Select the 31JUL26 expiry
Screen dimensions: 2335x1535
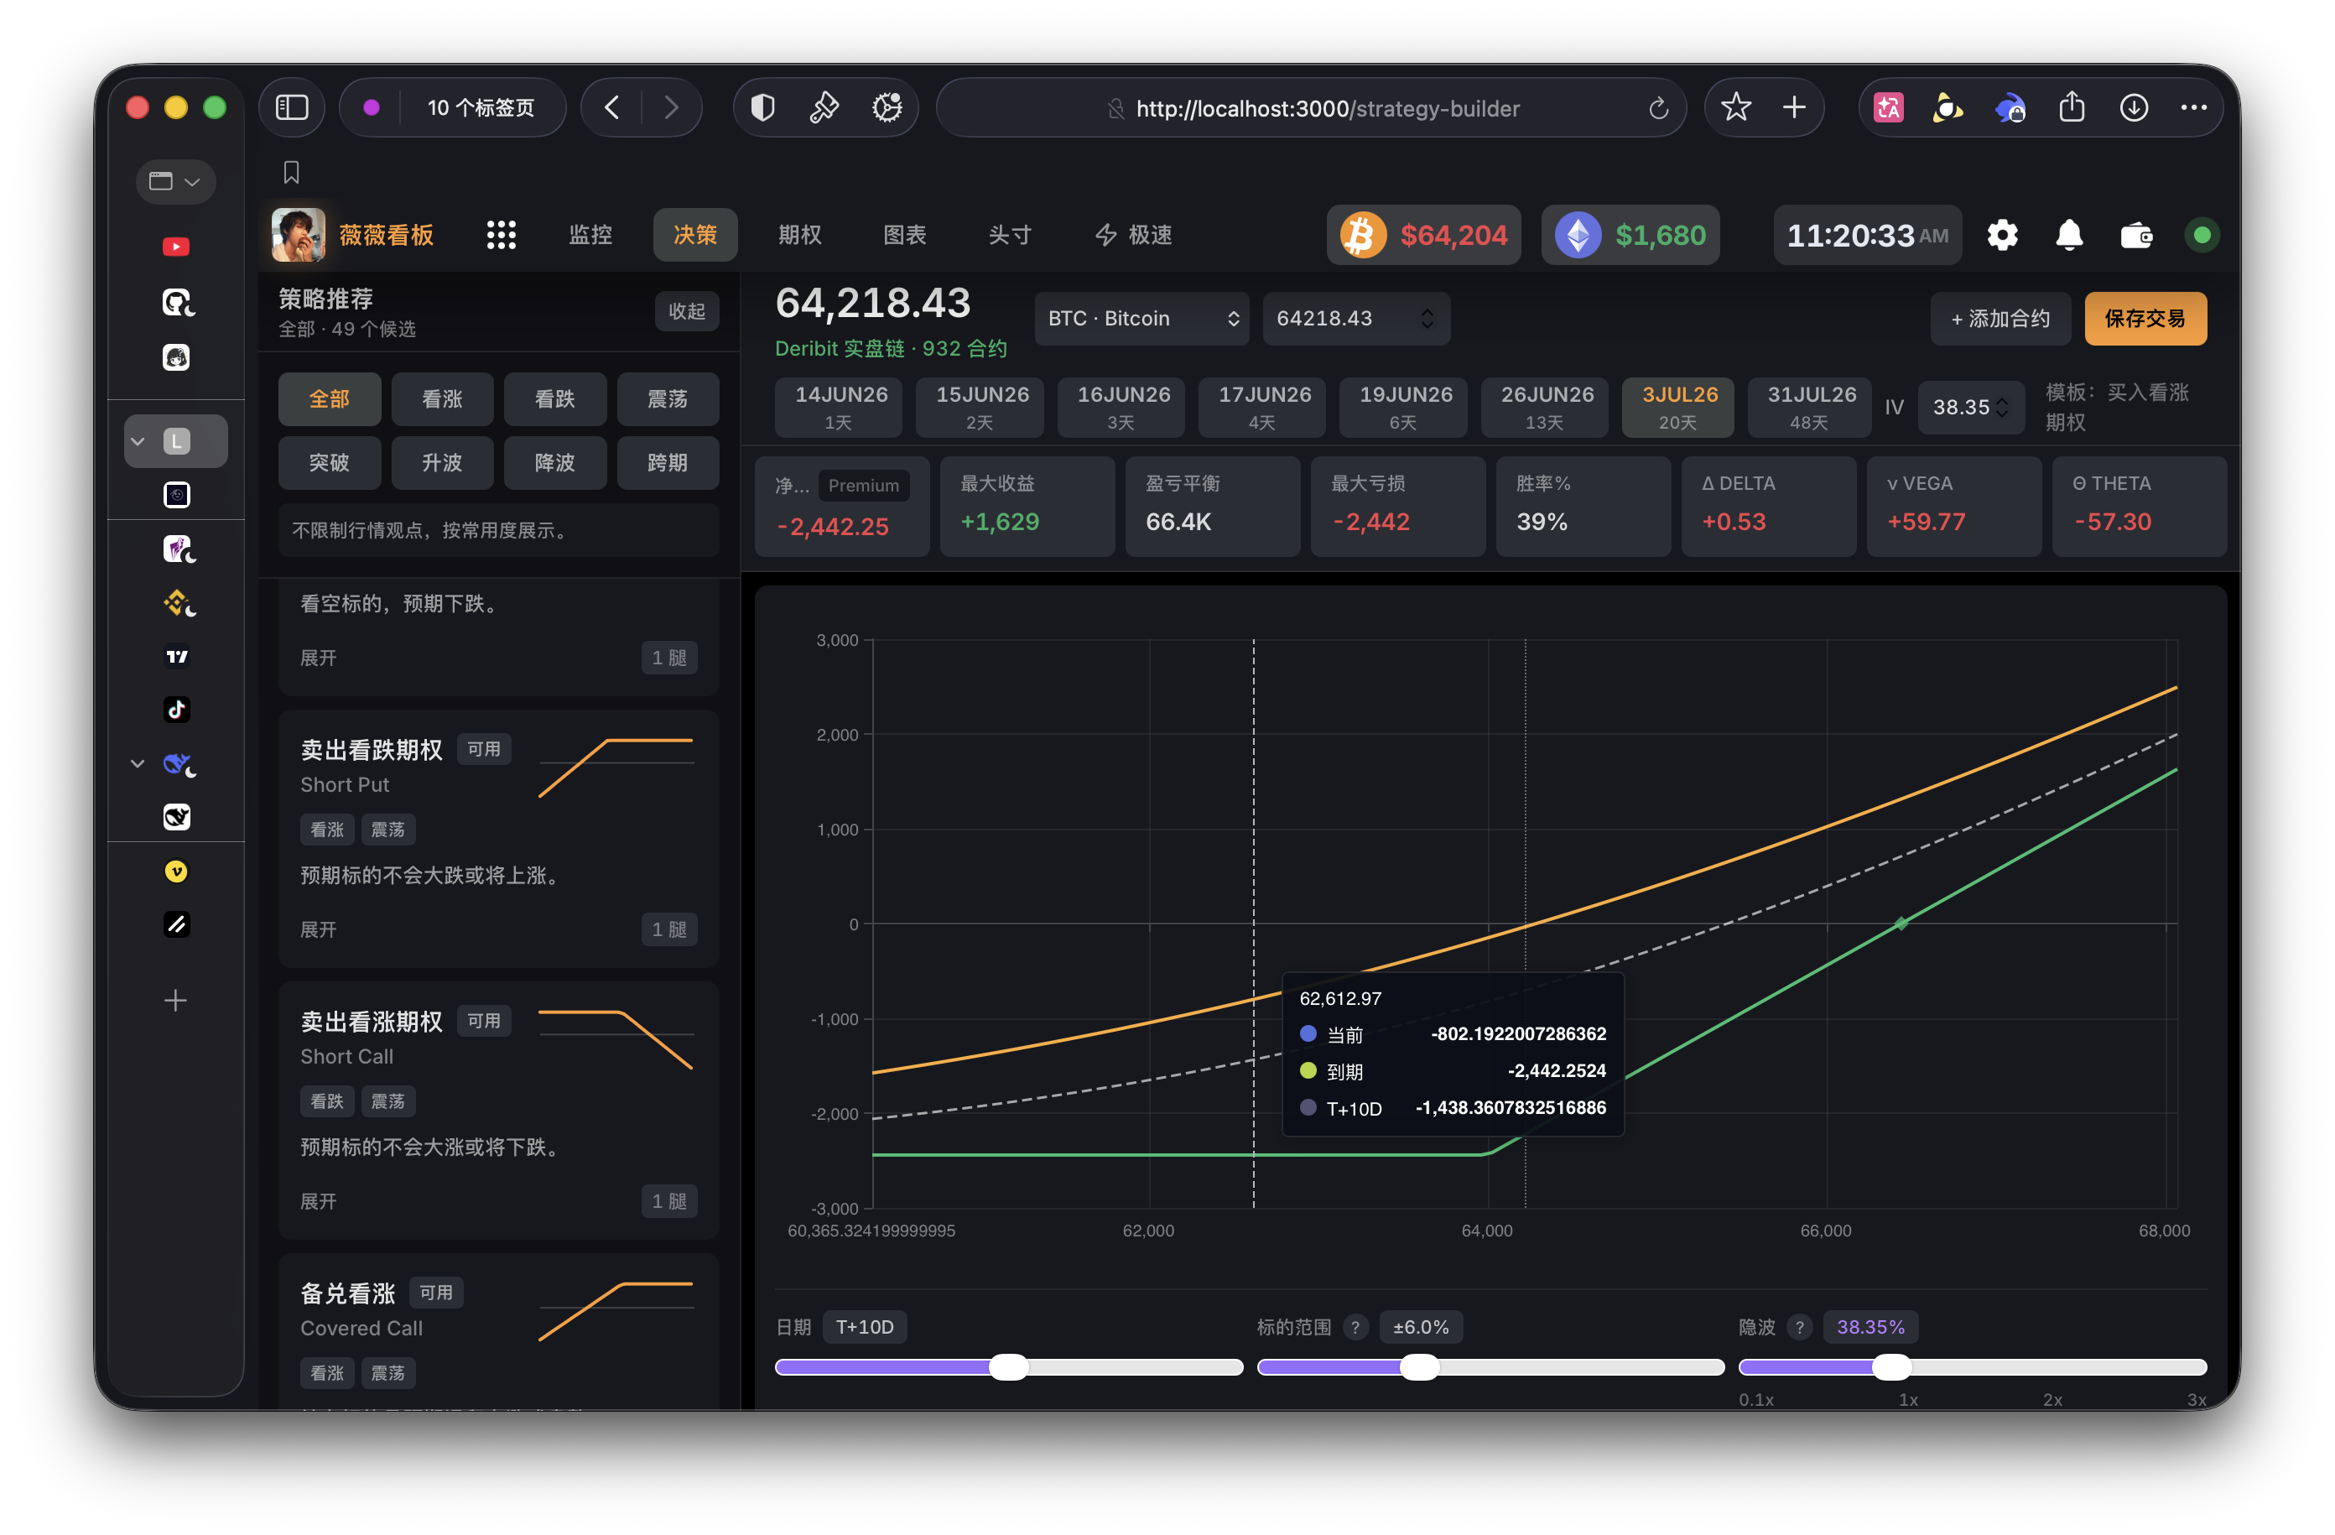[x=1810, y=408]
